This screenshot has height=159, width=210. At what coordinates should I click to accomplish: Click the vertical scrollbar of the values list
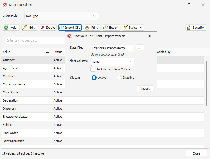tap(206, 83)
